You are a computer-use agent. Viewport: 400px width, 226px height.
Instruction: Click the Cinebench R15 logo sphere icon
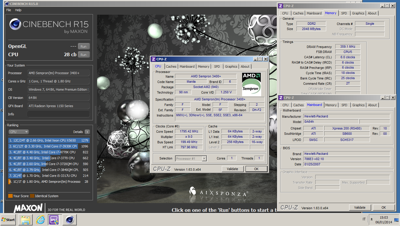15,24
